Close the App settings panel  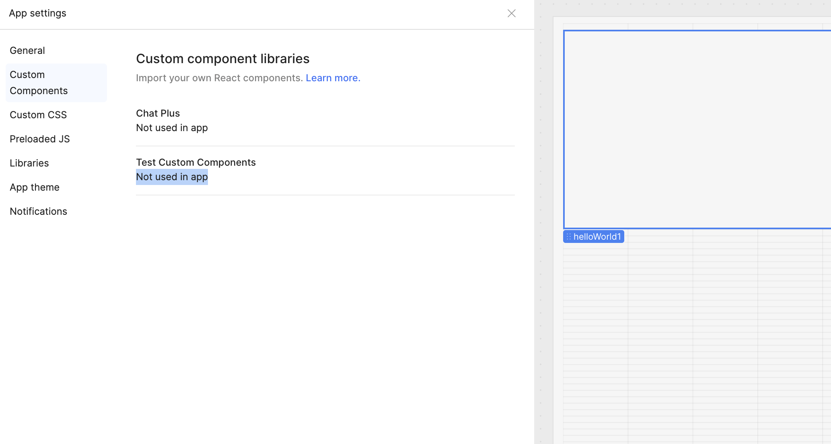(x=511, y=13)
